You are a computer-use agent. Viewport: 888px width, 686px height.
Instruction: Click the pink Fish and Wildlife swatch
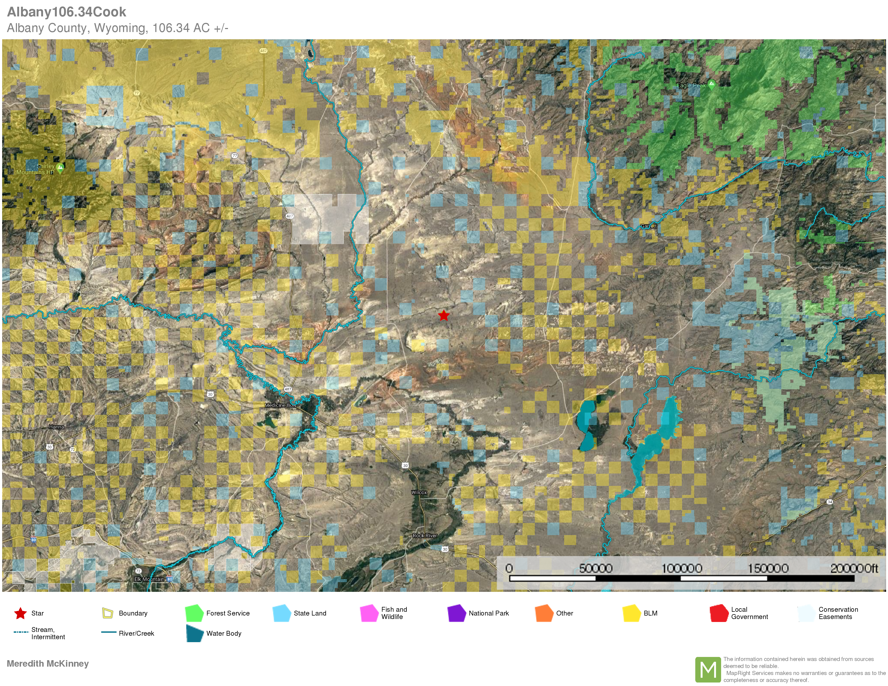(x=369, y=613)
